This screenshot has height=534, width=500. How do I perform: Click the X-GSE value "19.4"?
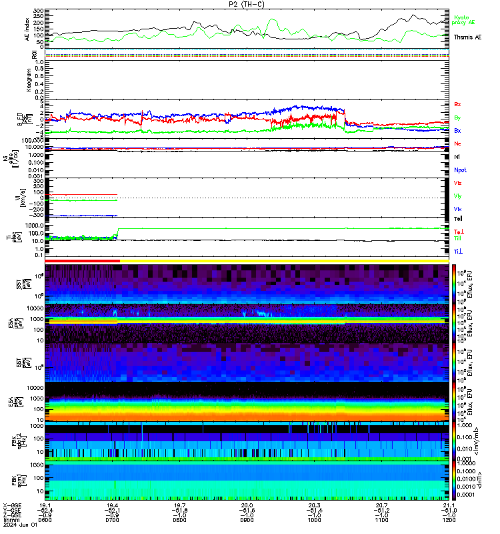(112, 505)
